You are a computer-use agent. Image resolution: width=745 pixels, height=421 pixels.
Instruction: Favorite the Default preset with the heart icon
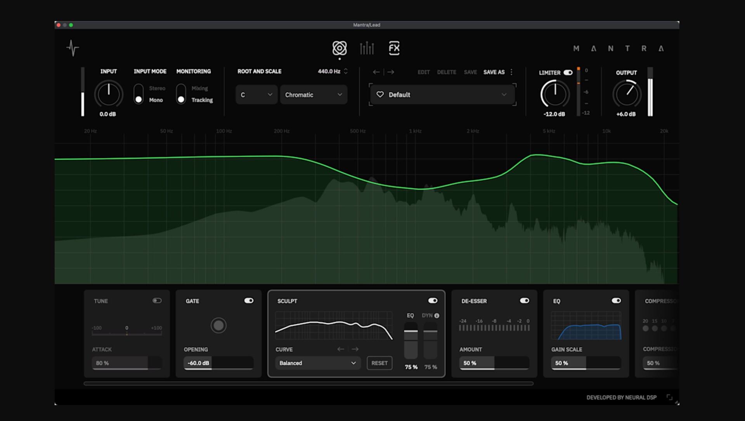coord(380,94)
